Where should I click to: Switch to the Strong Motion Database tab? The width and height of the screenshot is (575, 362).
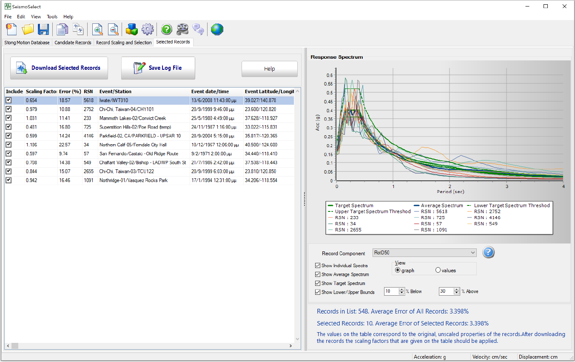27,43
